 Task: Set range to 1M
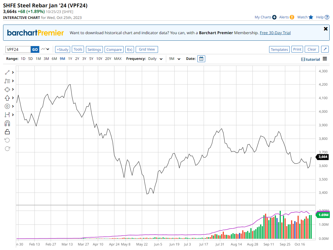(38, 59)
